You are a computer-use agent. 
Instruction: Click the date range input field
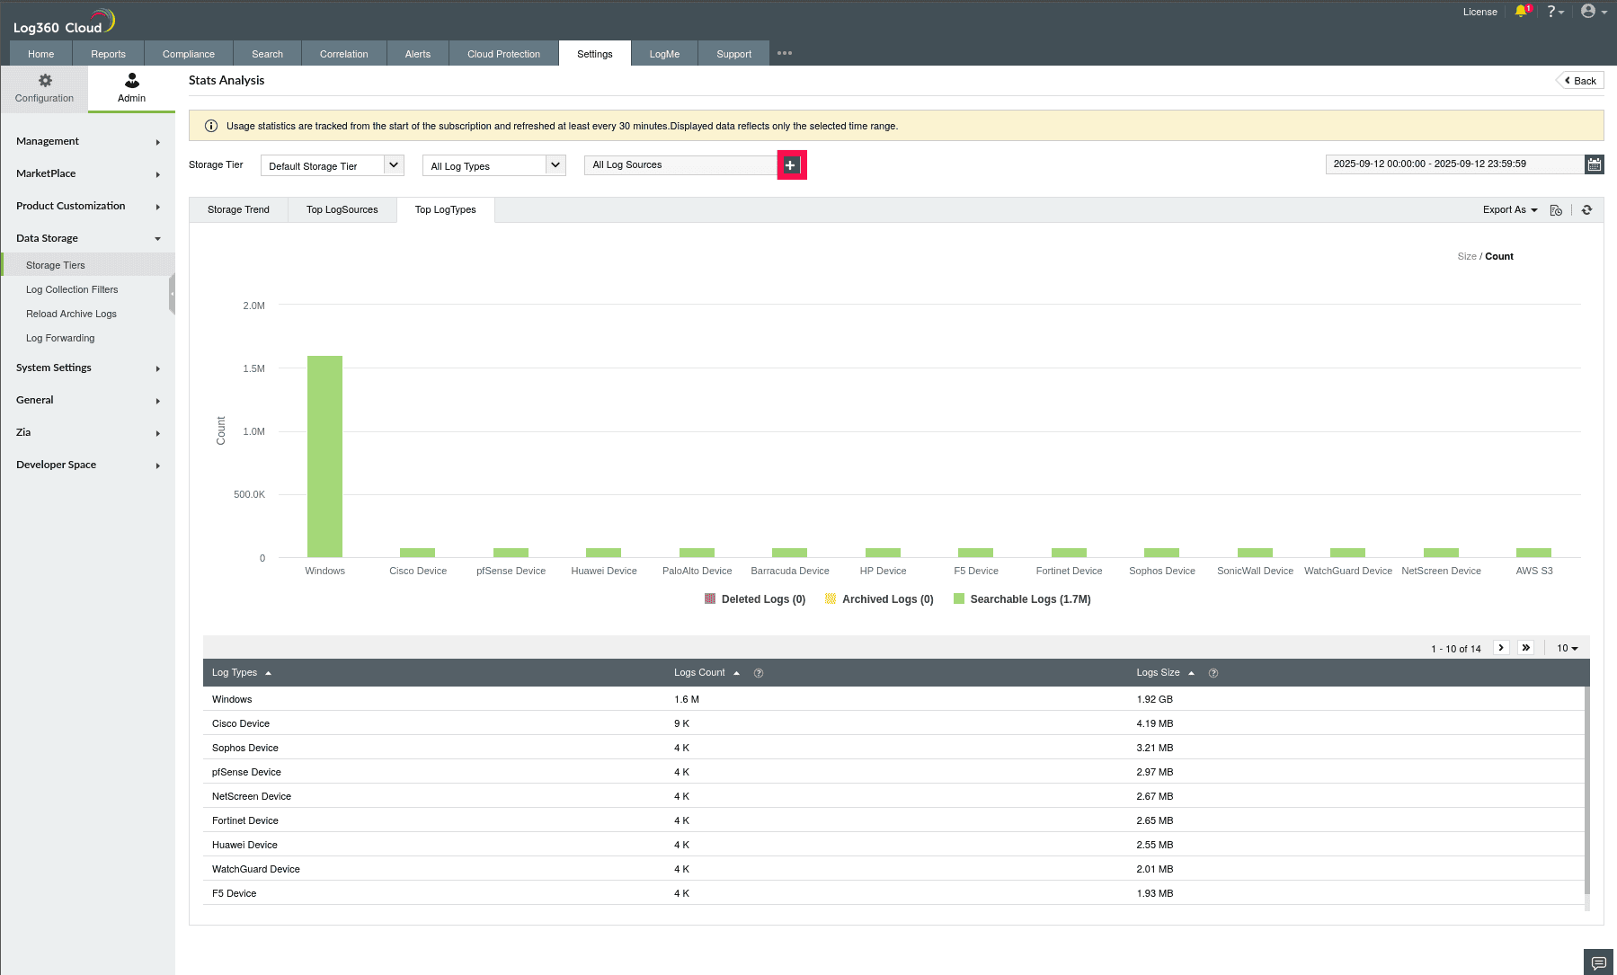[x=1455, y=164]
